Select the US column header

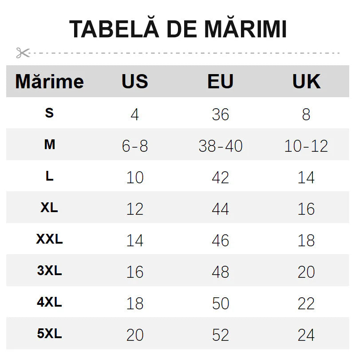tap(135, 82)
